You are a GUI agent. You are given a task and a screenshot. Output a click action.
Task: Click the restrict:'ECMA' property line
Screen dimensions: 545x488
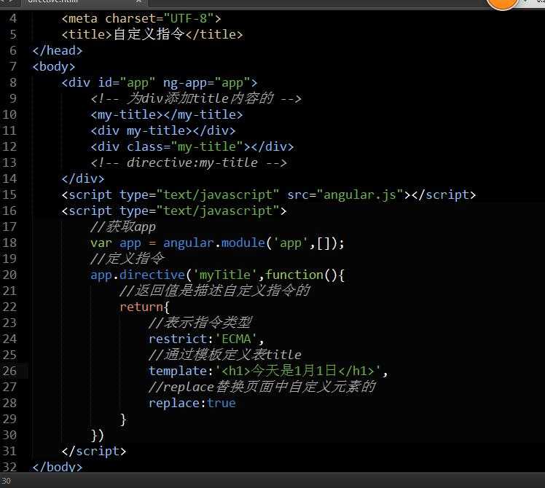pyautogui.click(x=206, y=339)
